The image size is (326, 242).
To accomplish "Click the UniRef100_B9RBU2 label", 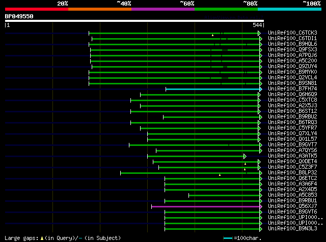I will [x=292, y=117].
